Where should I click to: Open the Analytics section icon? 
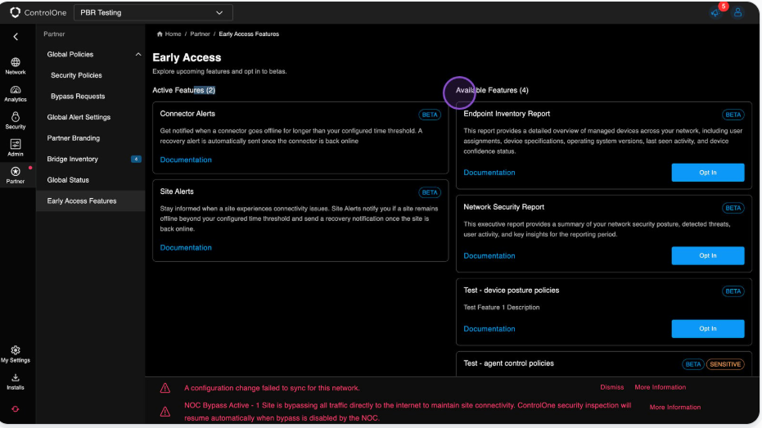[16, 90]
